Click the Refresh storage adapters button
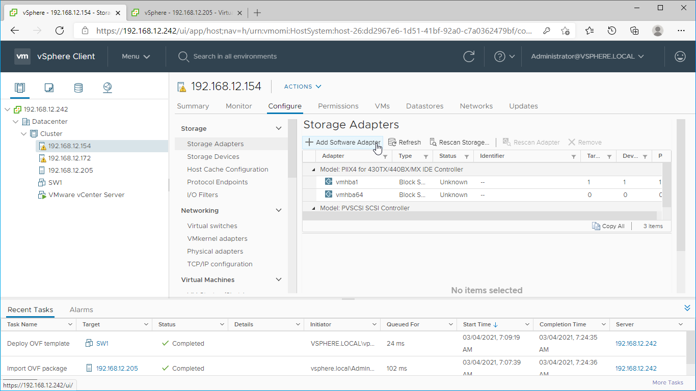Screen dimensions: 696x391 coord(405,143)
